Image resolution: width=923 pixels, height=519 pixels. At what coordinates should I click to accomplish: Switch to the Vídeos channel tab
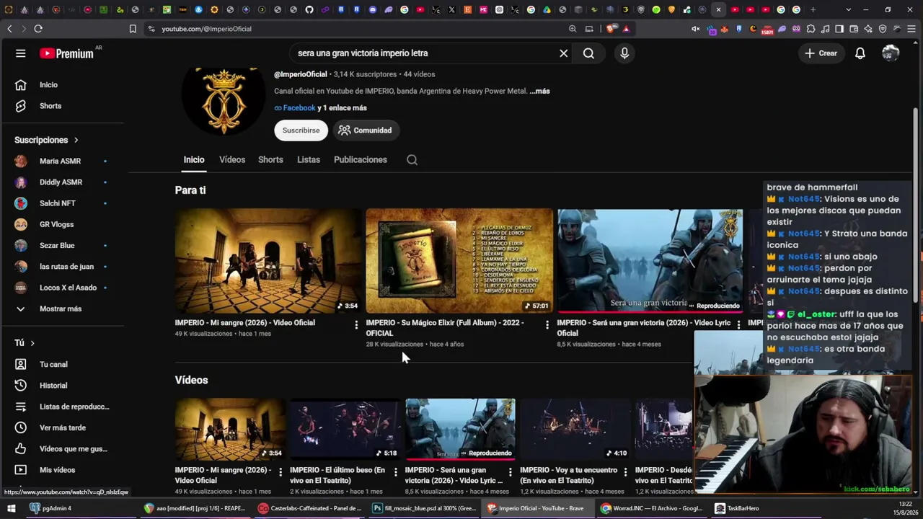pos(232,160)
